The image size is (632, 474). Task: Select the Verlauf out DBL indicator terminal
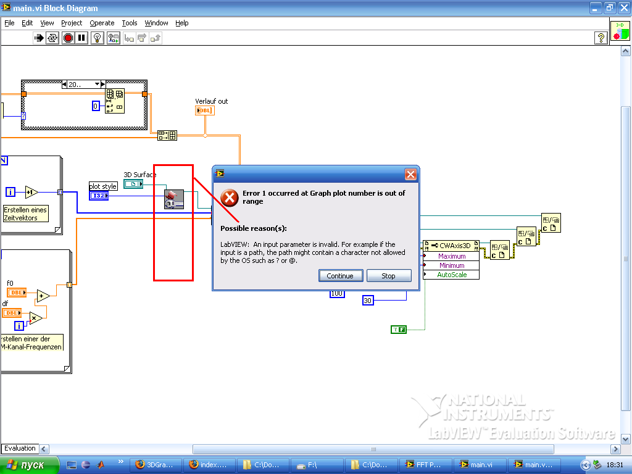click(205, 110)
